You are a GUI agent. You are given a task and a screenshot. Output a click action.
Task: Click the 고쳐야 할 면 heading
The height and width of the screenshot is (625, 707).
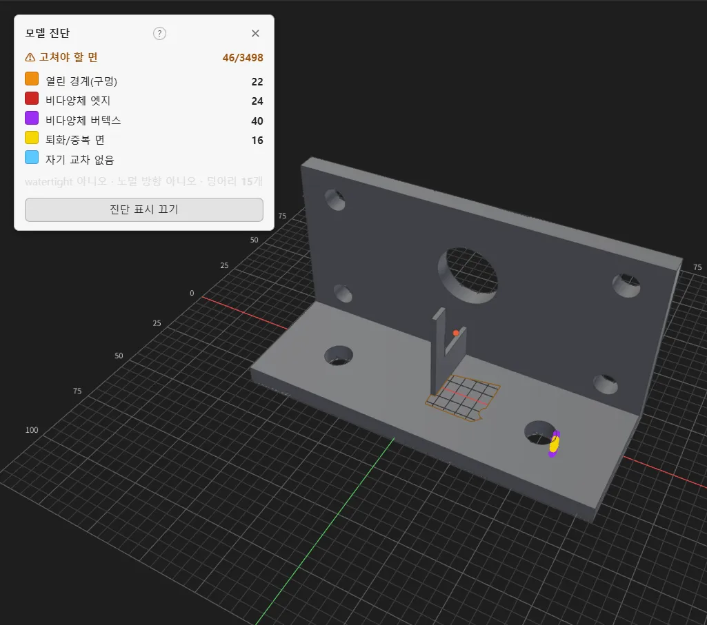[68, 57]
